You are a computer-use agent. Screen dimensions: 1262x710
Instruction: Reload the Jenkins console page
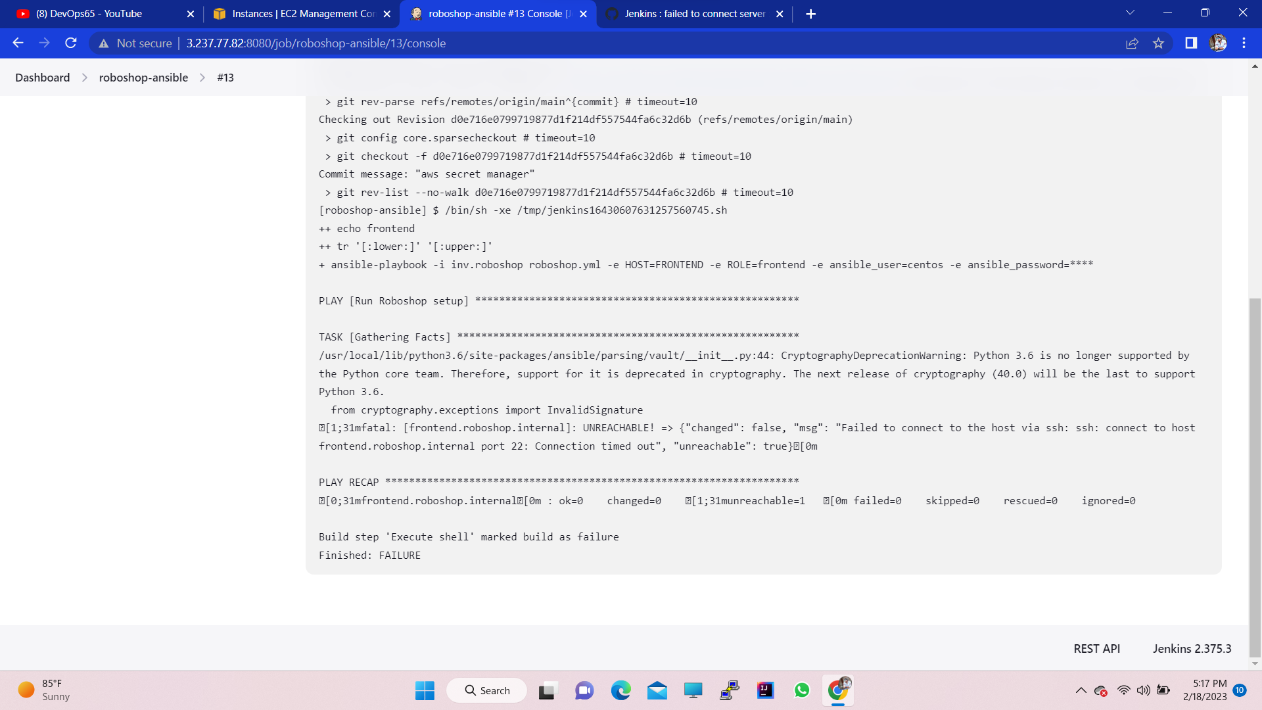[71, 43]
